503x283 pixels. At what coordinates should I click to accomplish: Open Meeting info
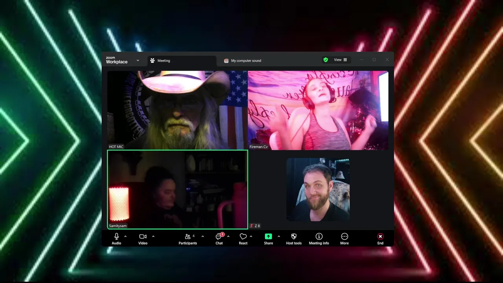click(x=319, y=239)
